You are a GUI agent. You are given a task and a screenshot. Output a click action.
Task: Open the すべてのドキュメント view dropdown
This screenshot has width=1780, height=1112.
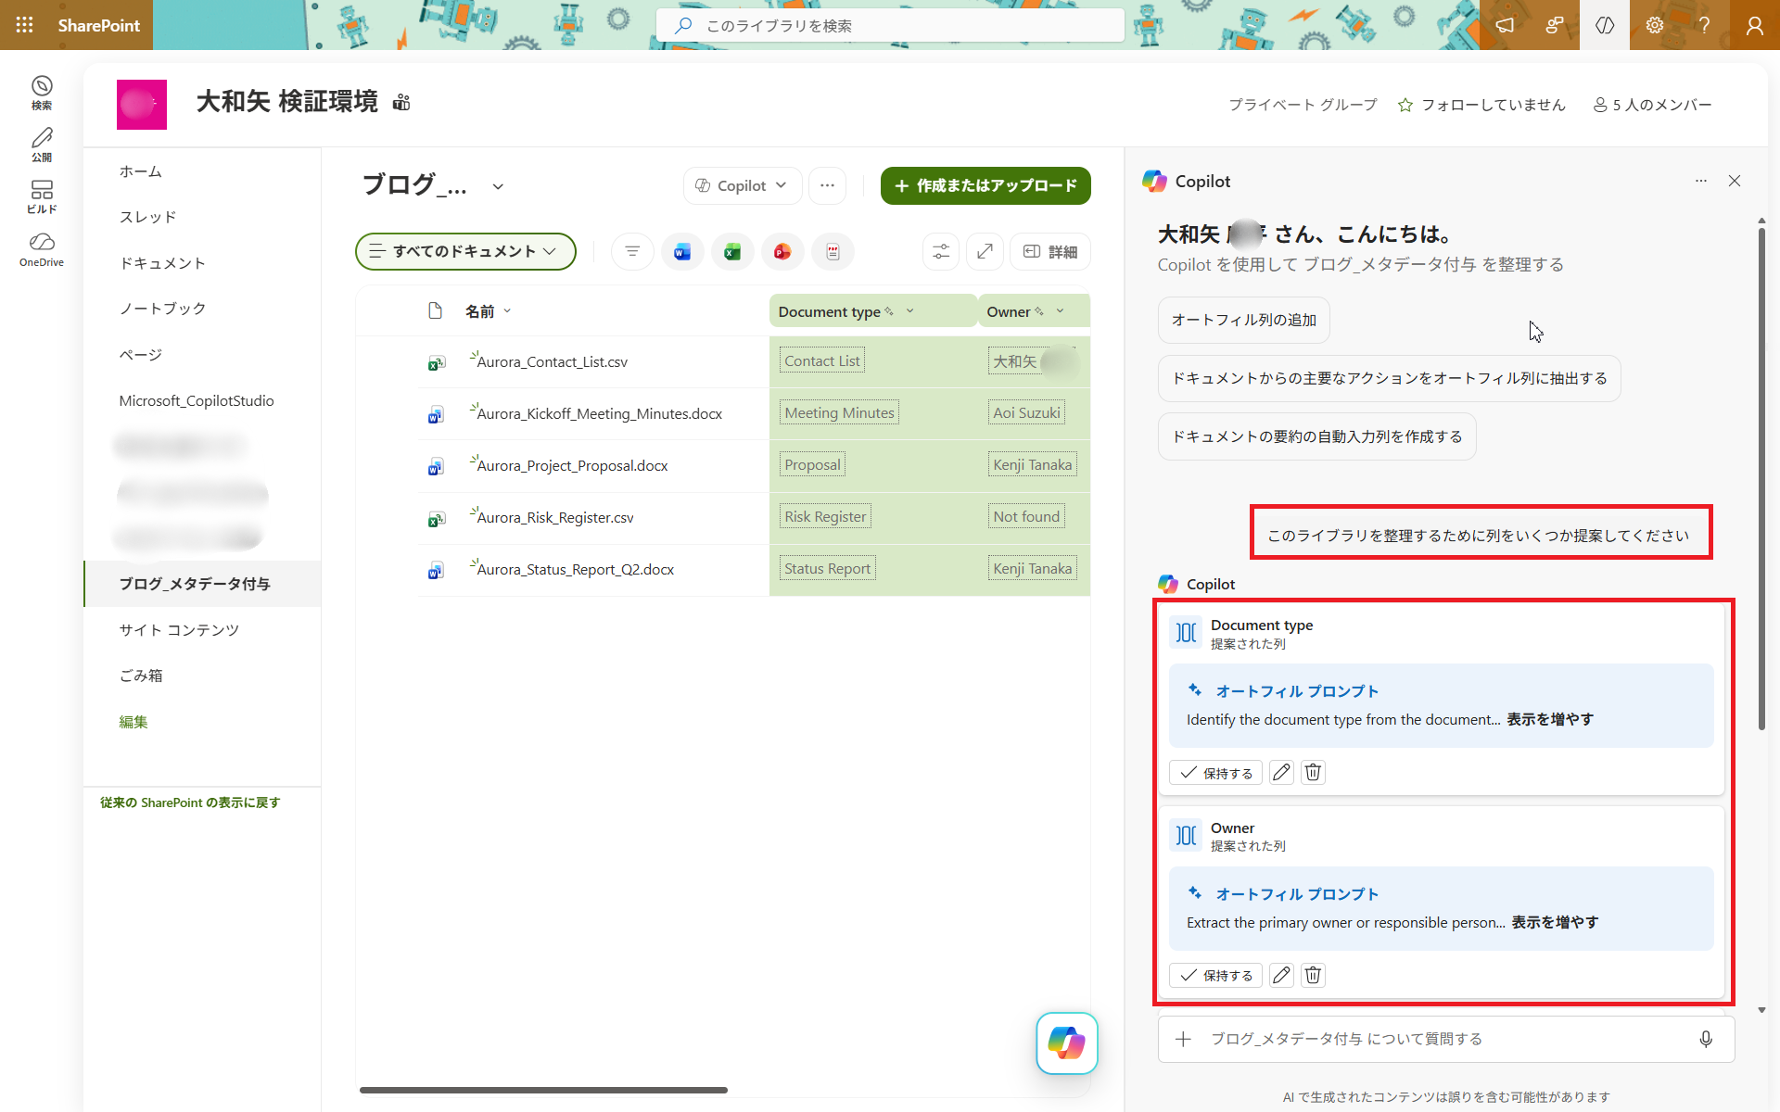click(x=465, y=251)
